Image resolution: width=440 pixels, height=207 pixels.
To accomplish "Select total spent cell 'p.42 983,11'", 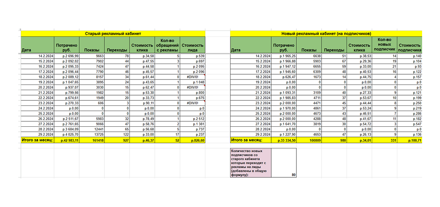I will 67,140.
